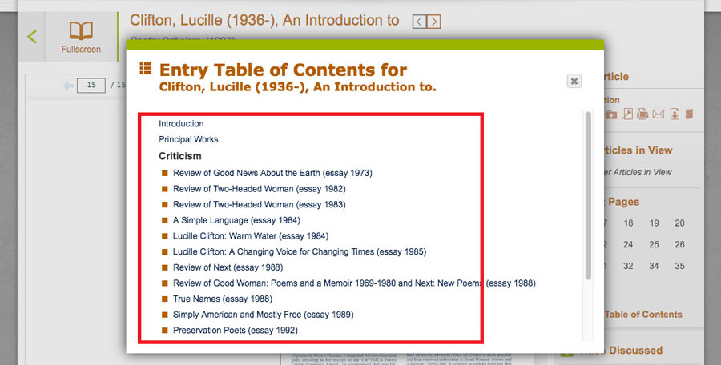Go to previous entry using left arrow box
The image size is (721, 365).
pyautogui.click(x=419, y=22)
